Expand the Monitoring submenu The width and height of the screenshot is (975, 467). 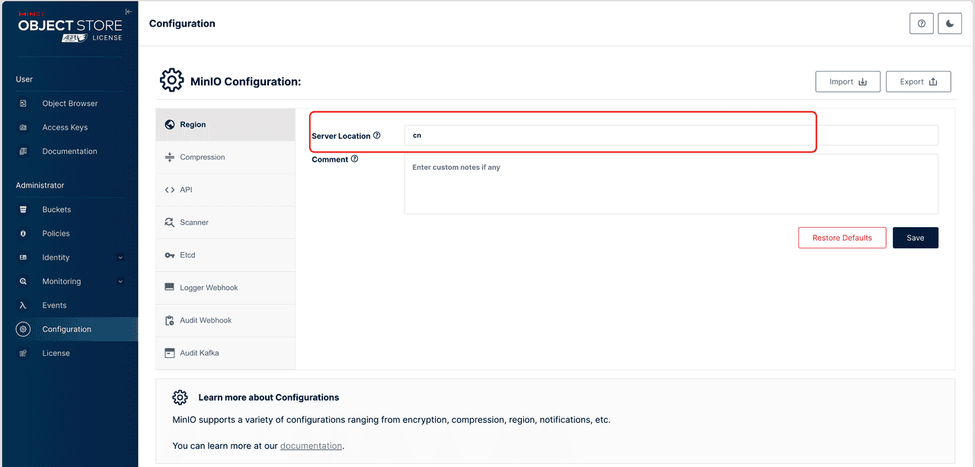[120, 281]
